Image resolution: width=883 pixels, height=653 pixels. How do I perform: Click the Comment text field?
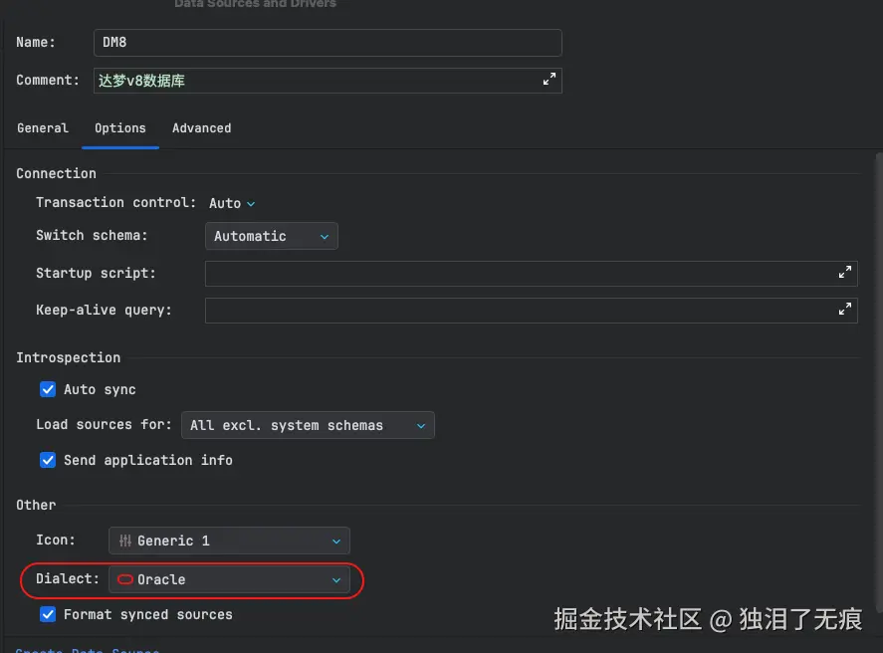[x=328, y=81]
